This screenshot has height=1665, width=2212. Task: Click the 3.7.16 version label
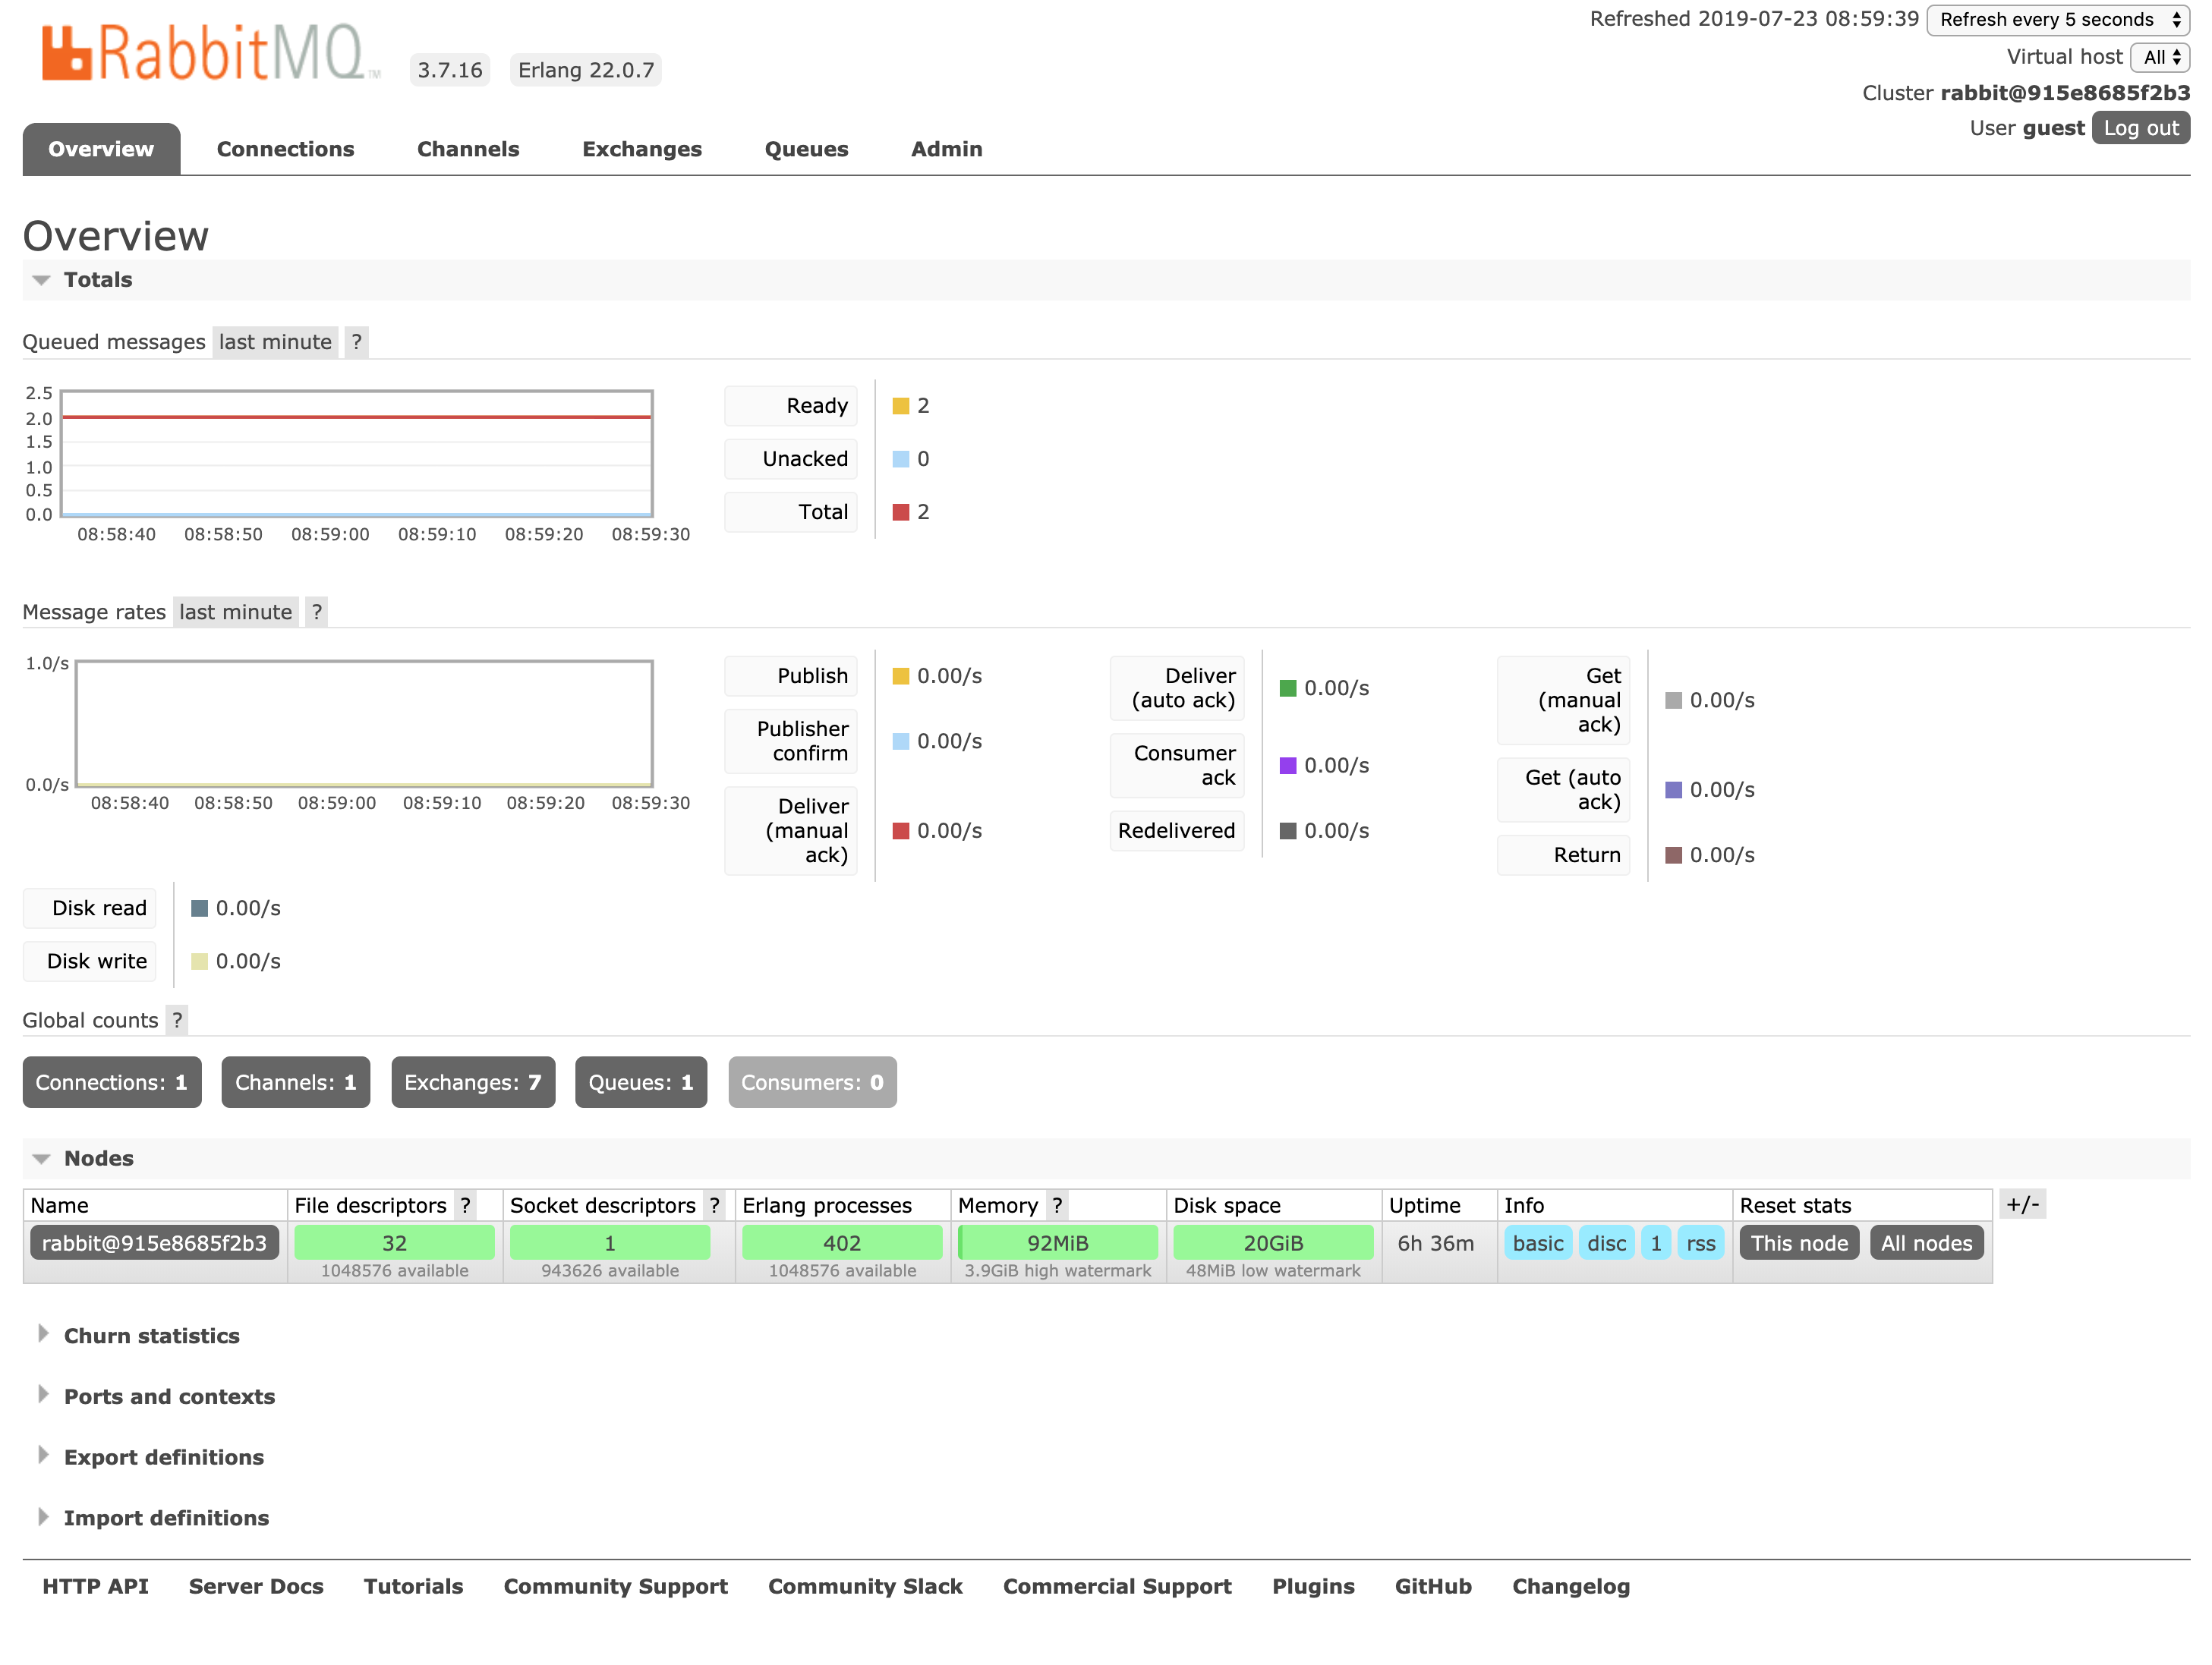tap(450, 70)
